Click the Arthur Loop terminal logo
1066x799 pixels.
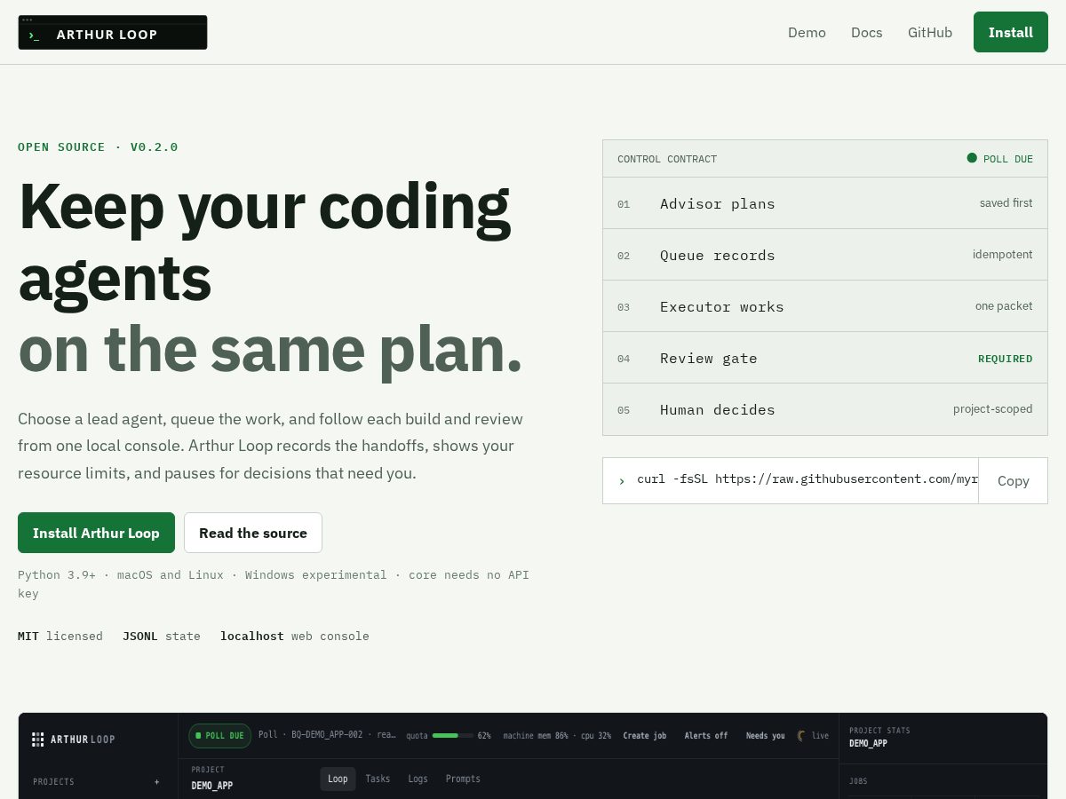point(113,33)
